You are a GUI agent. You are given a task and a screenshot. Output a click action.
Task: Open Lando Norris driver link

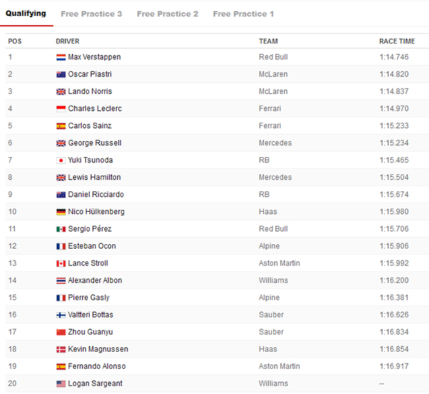90,92
